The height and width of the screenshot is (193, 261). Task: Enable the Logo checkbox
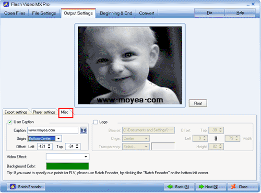(96, 122)
